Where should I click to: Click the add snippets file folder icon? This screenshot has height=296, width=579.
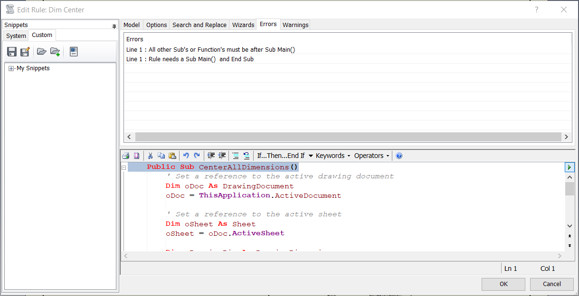tap(55, 51)
